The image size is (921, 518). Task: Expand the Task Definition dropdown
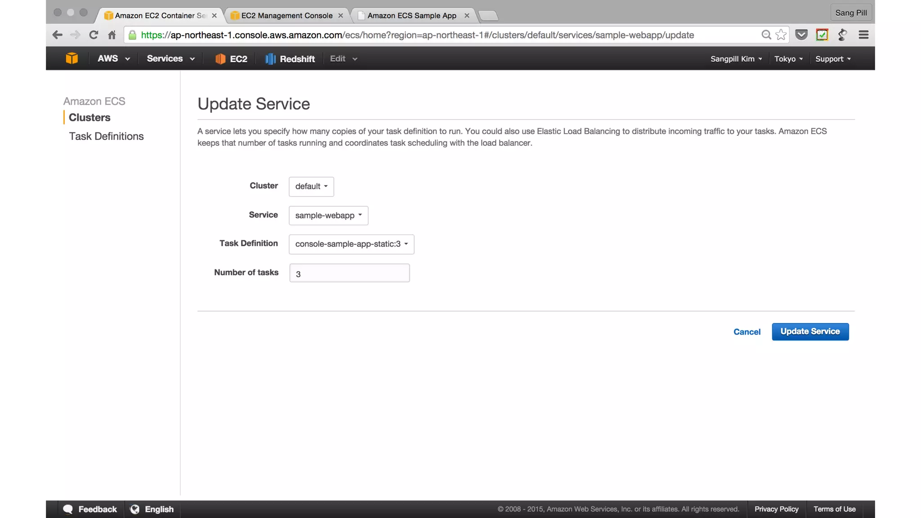[x=351, y=244]
